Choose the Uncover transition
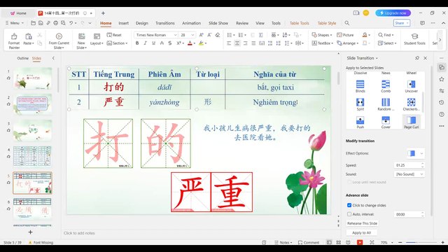This screenshot has width=448, height=252. click(x=411, y=86)
